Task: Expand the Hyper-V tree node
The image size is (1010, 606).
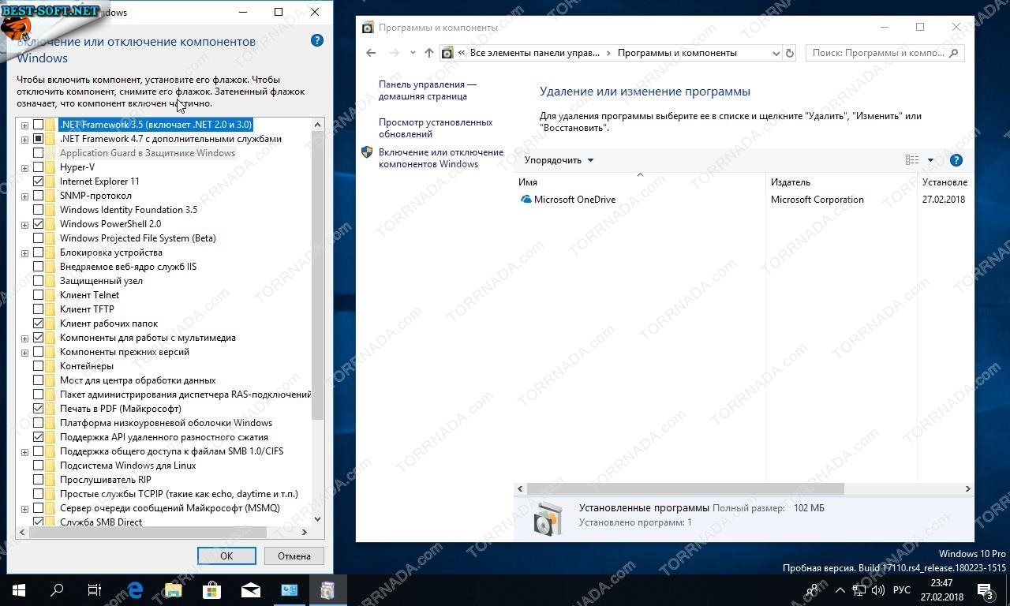Action: pos(24,167)
